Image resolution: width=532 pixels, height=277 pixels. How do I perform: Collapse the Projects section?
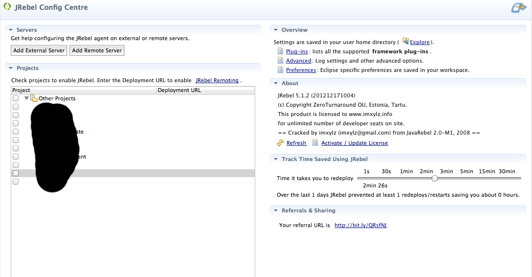(11, 68)
